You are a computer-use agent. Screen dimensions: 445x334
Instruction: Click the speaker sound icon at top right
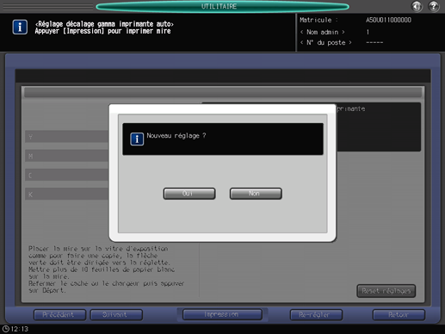[x=417, y=6]
